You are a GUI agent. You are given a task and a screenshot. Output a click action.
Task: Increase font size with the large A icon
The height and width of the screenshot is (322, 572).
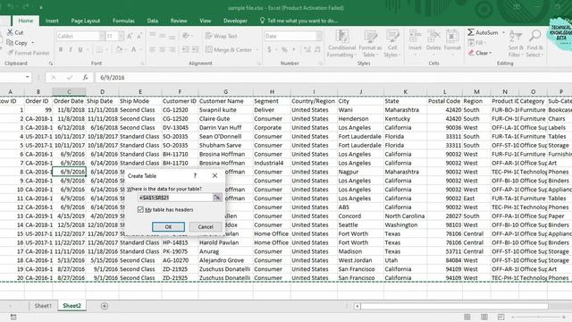[130, 36]
